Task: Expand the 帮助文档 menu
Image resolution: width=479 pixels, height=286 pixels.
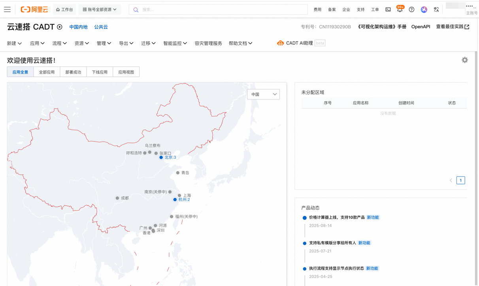Action: click(240, 43)
